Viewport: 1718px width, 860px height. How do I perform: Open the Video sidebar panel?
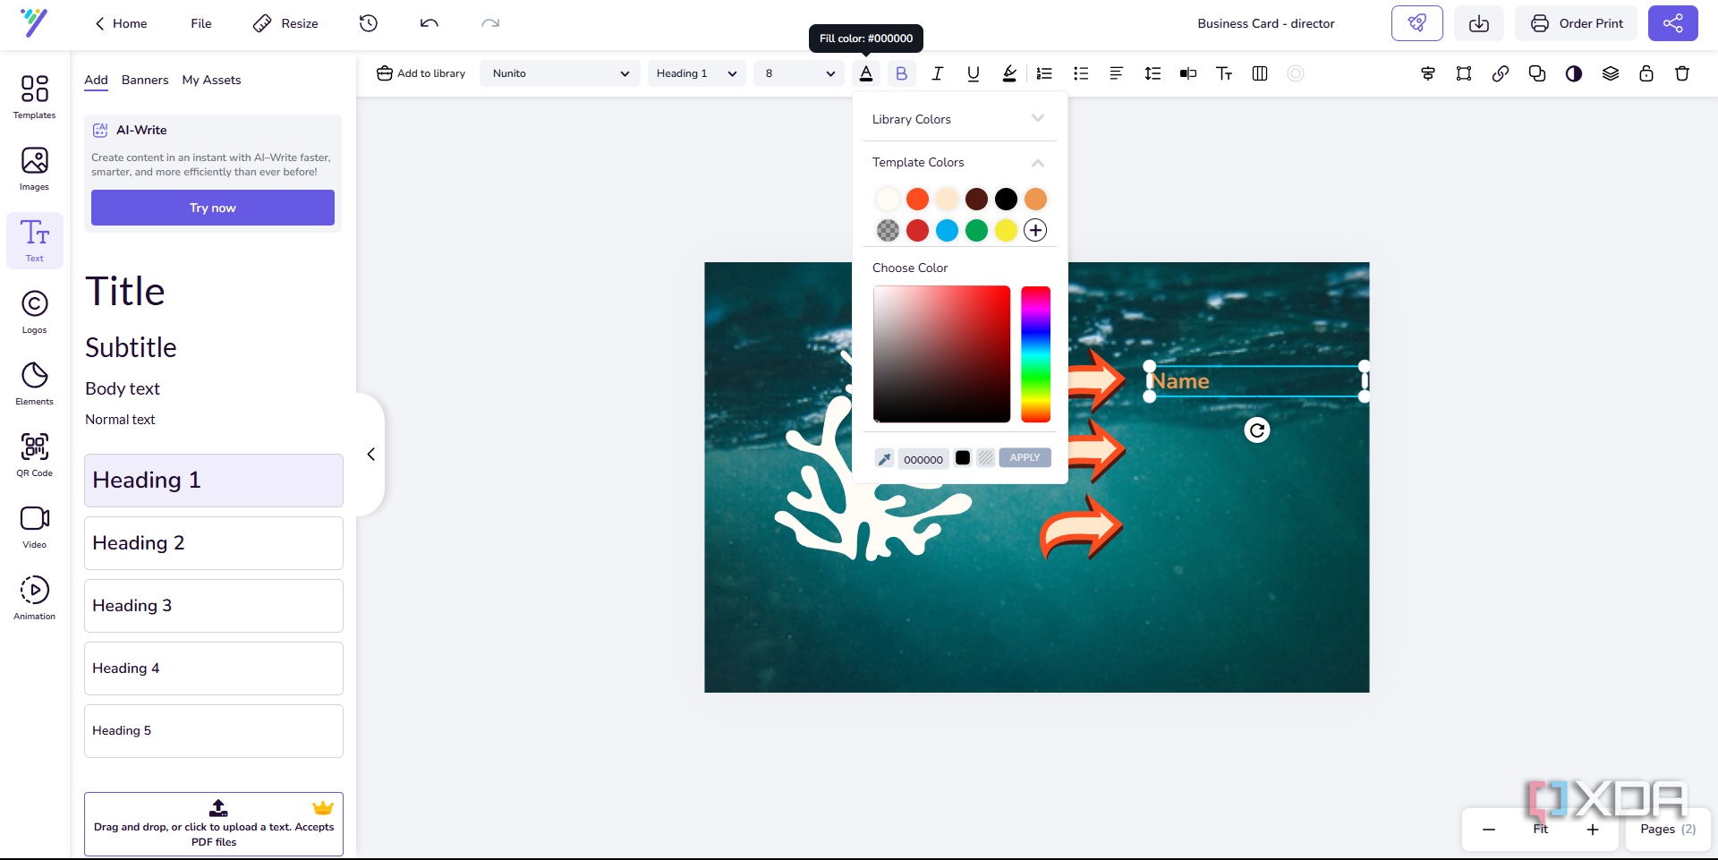click(35, 527)
